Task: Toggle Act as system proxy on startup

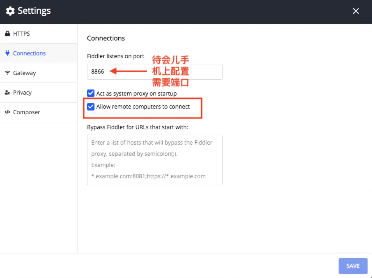Action: point(91,93)
